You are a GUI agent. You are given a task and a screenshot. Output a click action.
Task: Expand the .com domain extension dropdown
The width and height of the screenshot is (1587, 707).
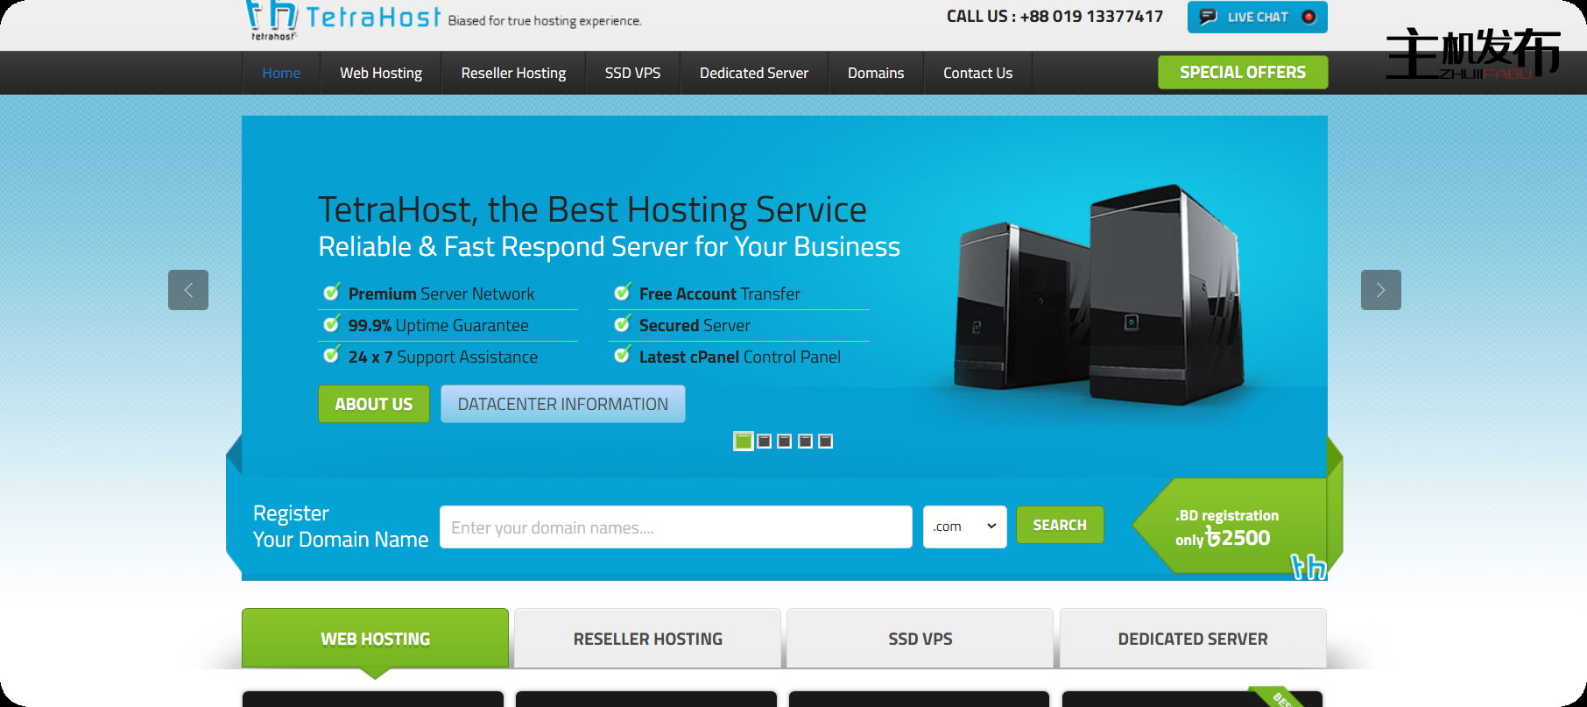point(964,527)
